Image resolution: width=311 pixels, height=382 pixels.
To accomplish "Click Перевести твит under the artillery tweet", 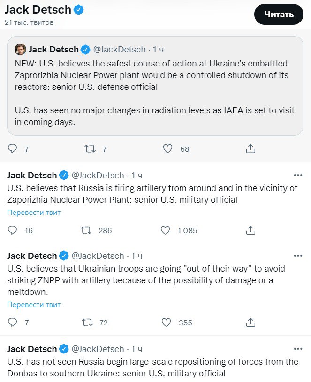I will (34, 213).
